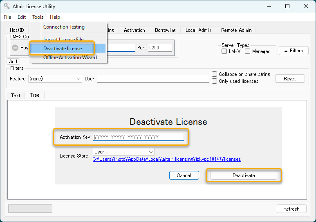Open the Feature dropdown showing (none)
Image resolution: width=316 pixels, height=222 pixels.
pyautogui.click(x=55, y=79)
